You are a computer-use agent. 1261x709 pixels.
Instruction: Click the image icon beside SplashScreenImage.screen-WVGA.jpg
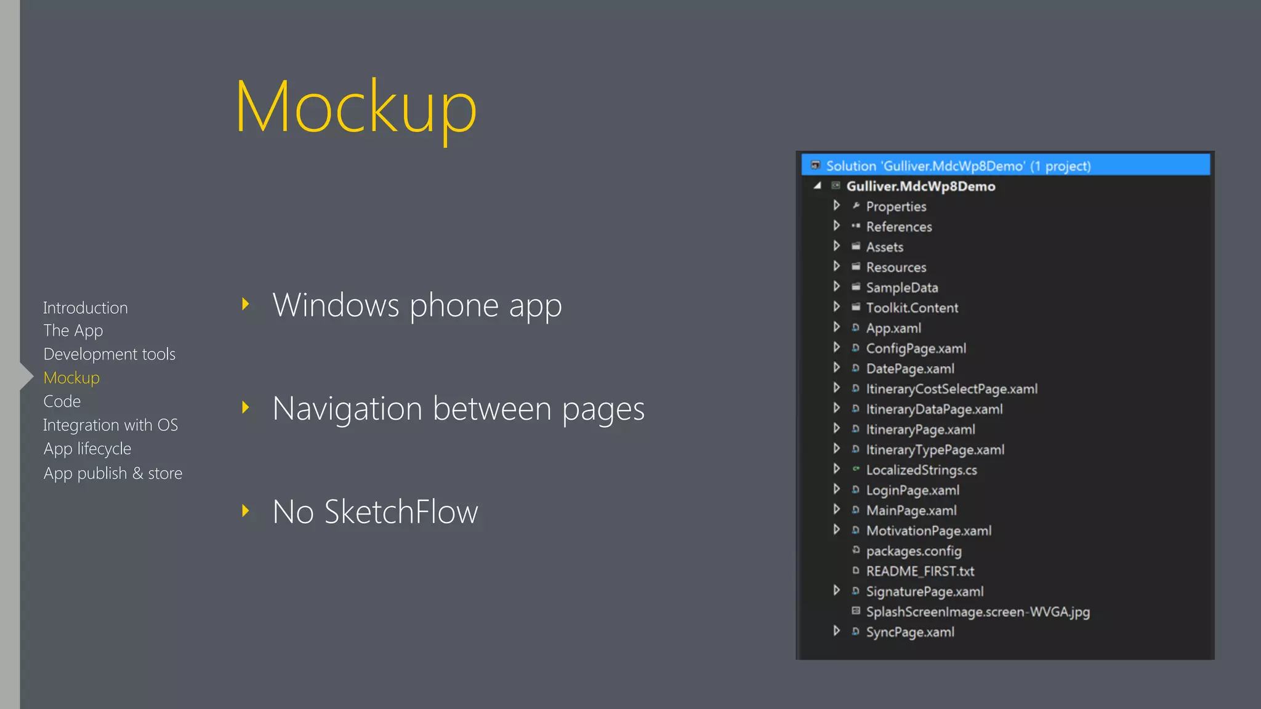point(856,611)
